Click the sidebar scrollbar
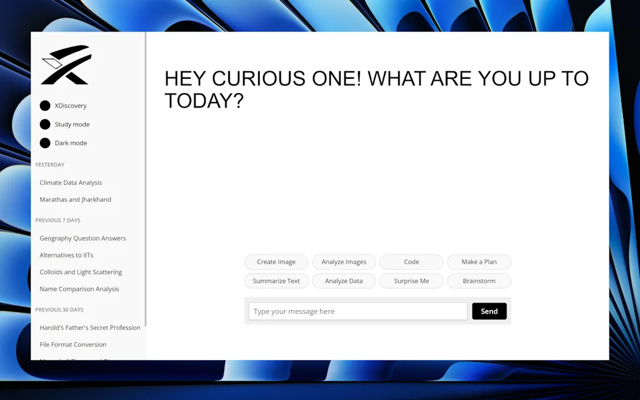 point(145,187)
